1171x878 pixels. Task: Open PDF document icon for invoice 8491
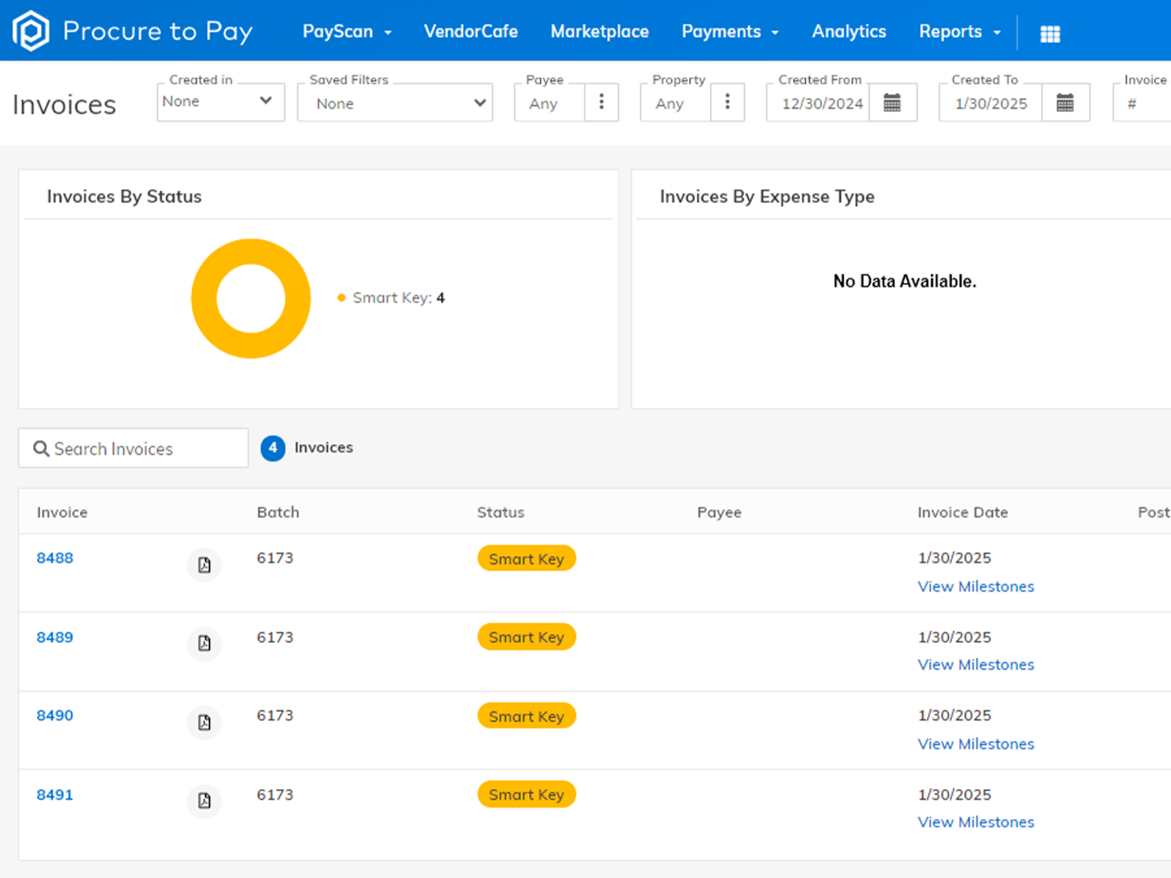pos(204,801)
